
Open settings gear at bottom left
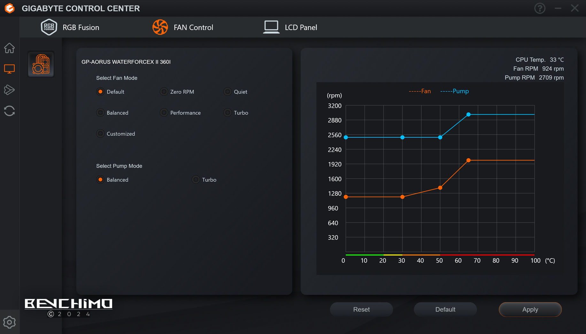click(x=9, y=322)
